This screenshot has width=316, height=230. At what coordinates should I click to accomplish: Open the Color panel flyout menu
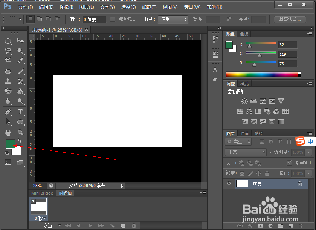pos(310,34)
